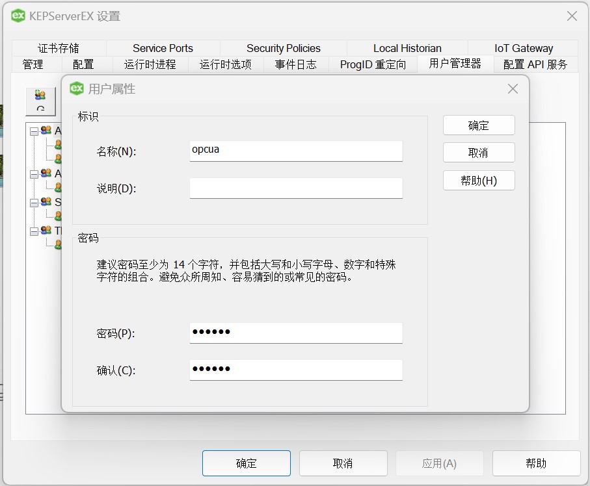The image size is (590, 486).
Task: Select the first user group icon in the tree
Action: 46,129
